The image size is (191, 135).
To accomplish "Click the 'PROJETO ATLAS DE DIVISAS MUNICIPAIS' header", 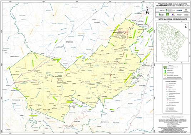I will pyautogui.click(x=172, y=5).
